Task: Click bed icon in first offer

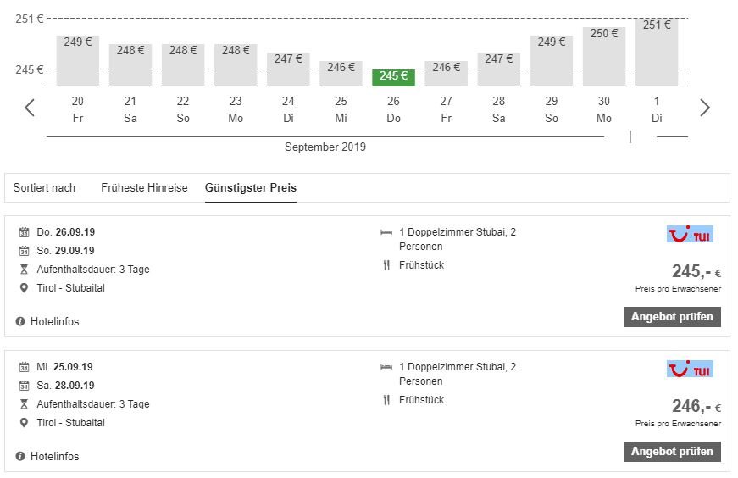Action: click(386, 232)
